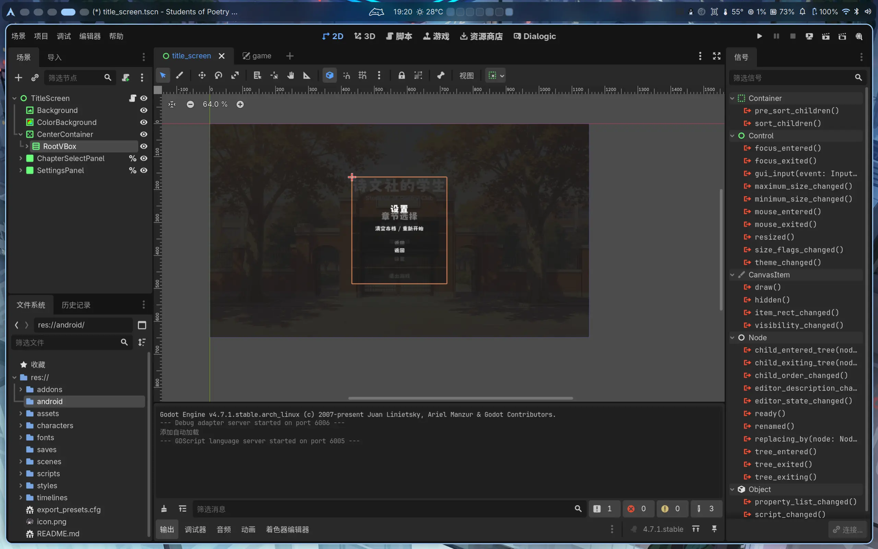Pick the pivot-point tool icon

tap(274, 75)
